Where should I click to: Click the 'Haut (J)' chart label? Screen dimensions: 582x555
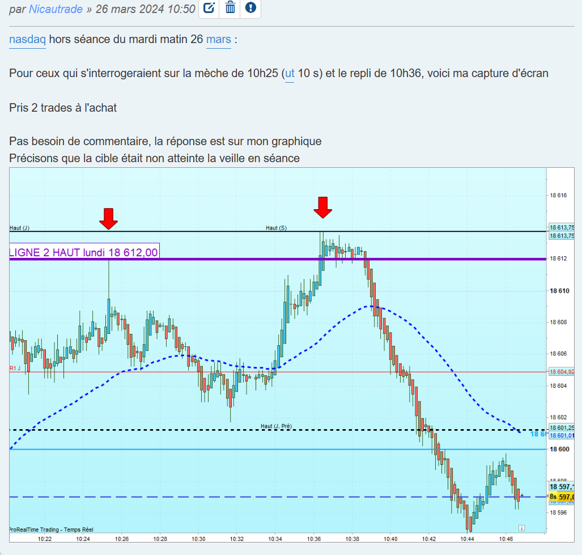click(19, 228)
